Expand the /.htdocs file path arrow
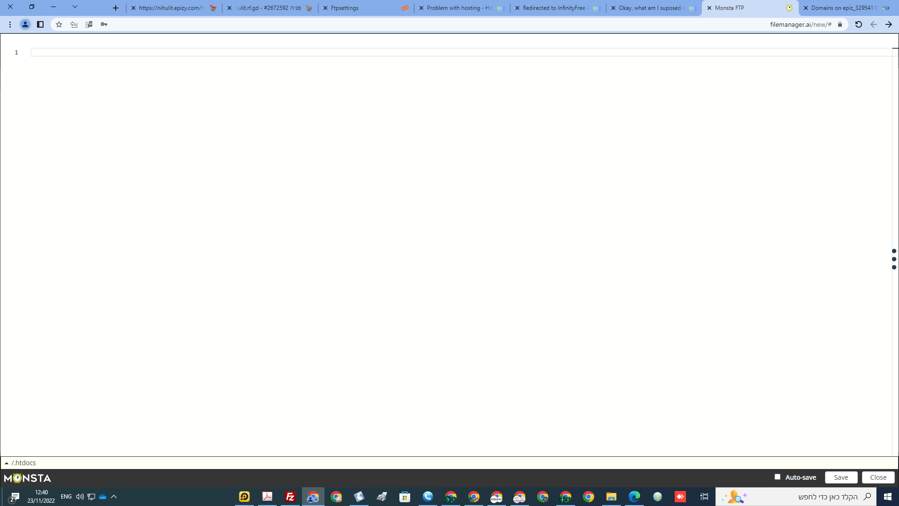The height and width of the screenshot is (506, 899). coord(7,463)
